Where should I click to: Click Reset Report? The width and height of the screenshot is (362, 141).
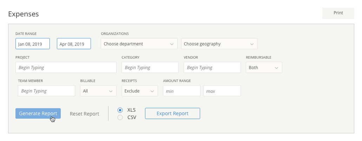pyautogui.click(x=85, y=114)
